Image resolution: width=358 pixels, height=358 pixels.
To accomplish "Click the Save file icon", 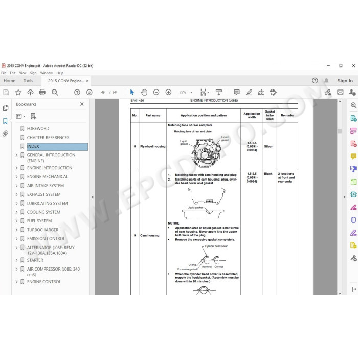I will pos(6,92).
